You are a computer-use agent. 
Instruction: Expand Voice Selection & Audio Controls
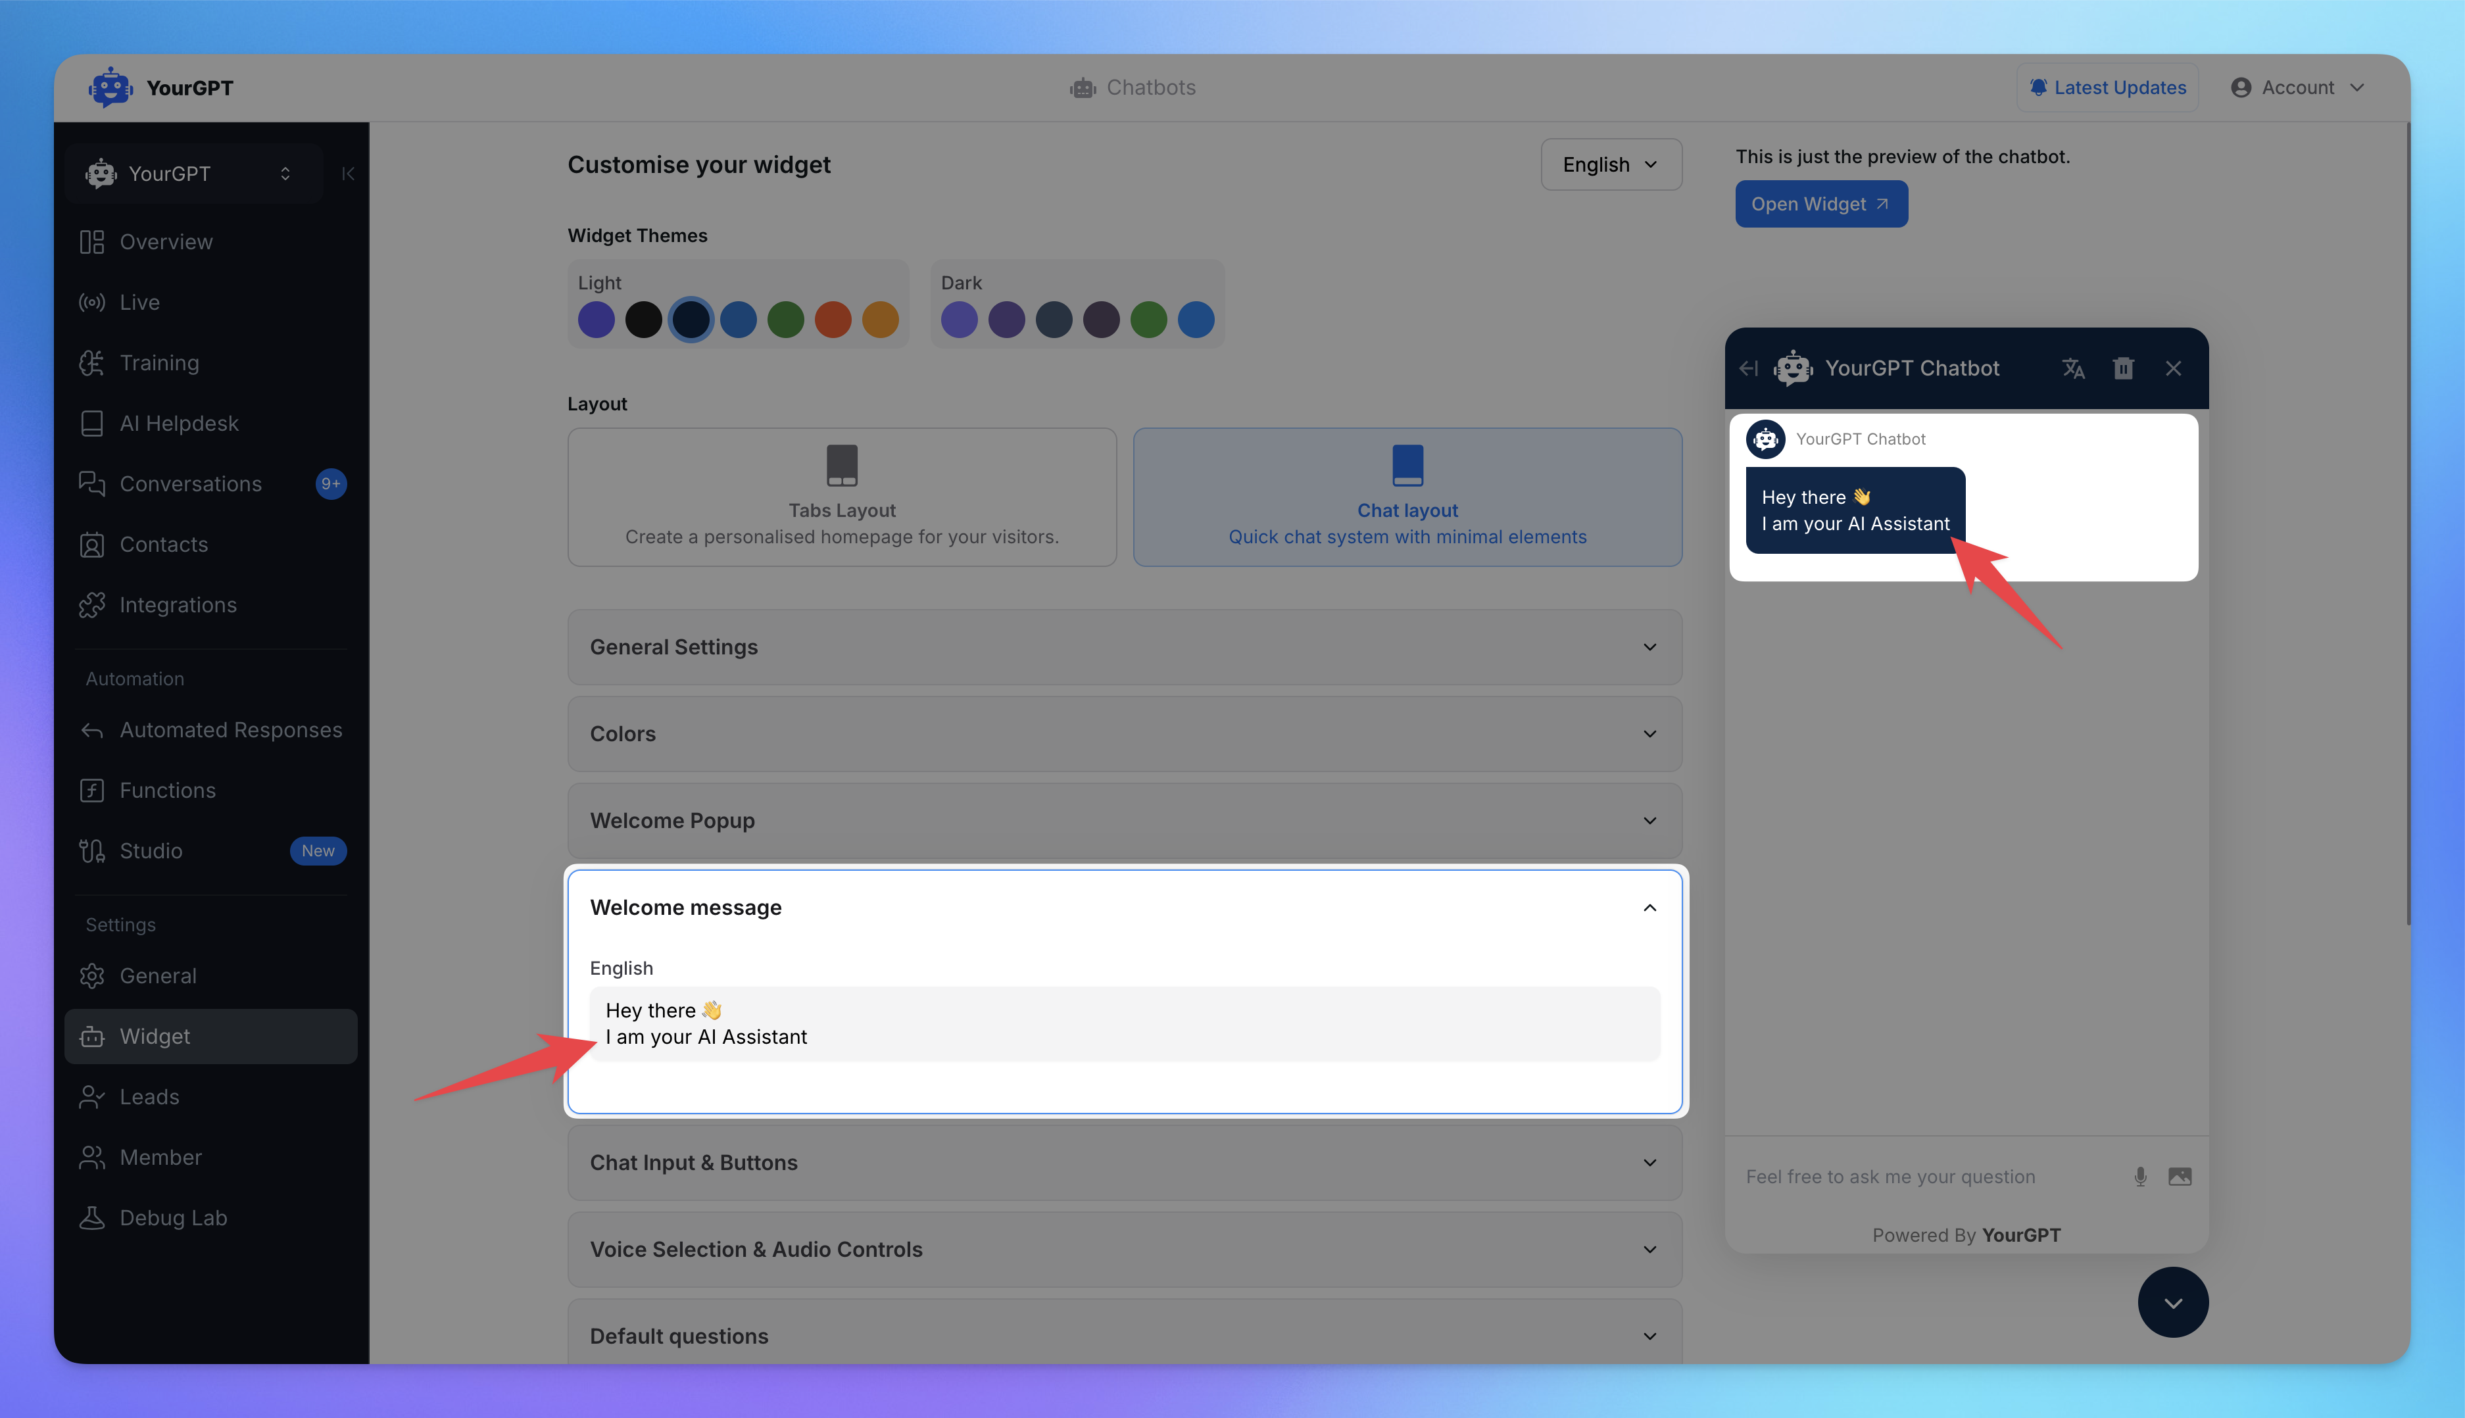click(1124, 1250)
